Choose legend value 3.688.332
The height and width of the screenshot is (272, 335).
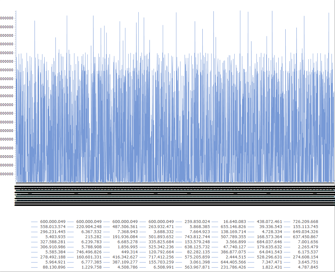[164, 232]
